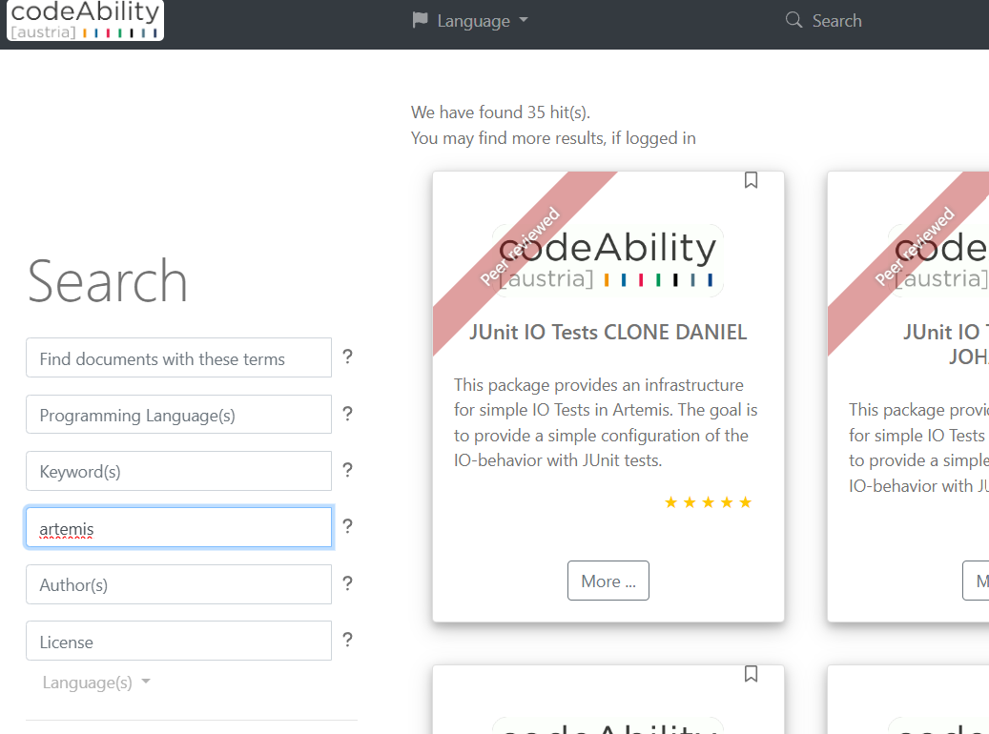The height and width of the screenshot is (734, 989).
Task: Click the Keyword(s) input field
Action: point(178,471)
